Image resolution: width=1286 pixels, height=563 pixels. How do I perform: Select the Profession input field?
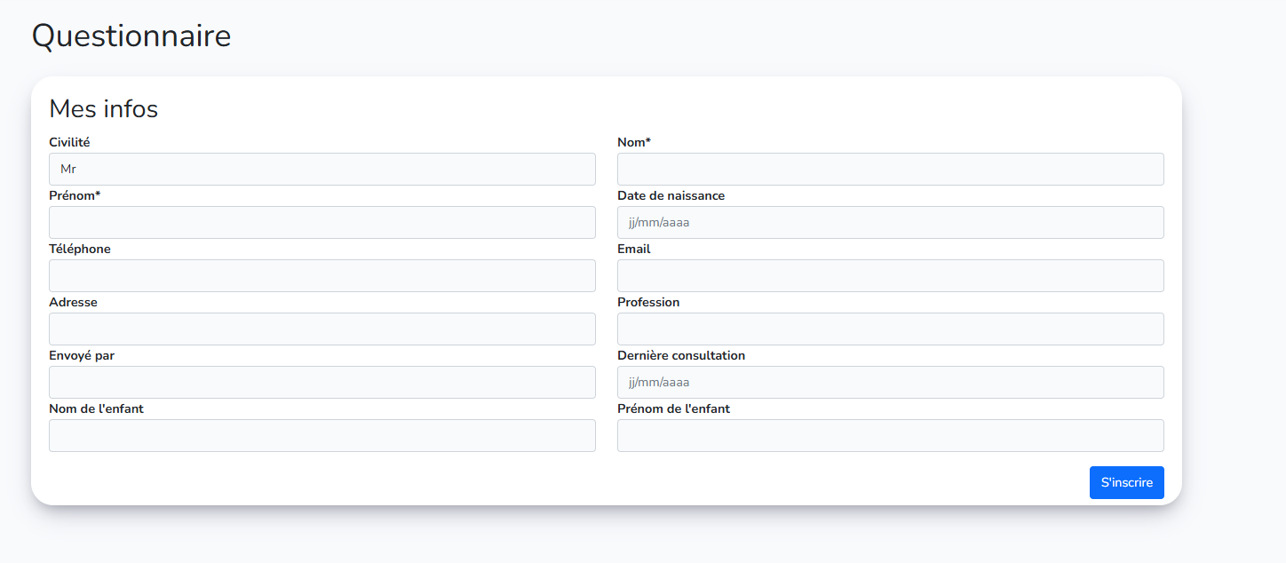click(890, 329)
